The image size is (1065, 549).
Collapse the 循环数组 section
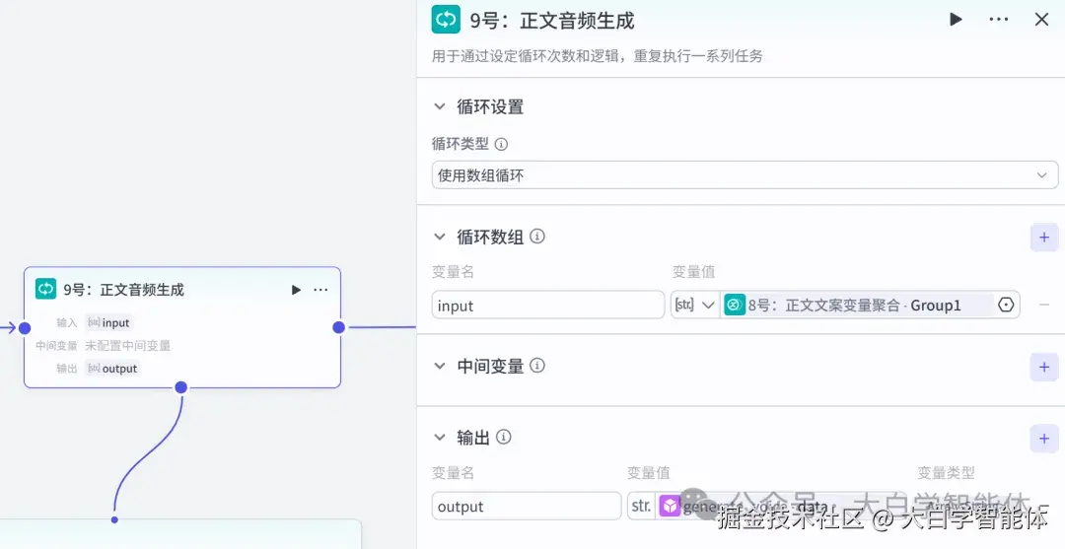click(440, 237)
